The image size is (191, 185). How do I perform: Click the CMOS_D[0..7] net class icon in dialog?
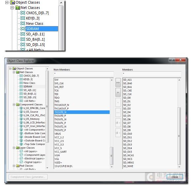[21, 76]
